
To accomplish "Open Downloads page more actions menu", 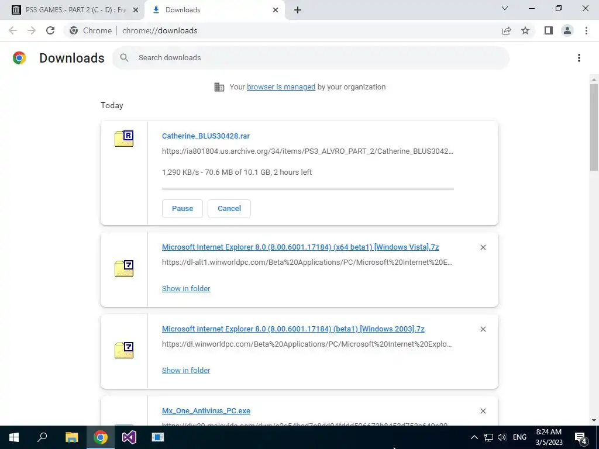I will [579, 58].
